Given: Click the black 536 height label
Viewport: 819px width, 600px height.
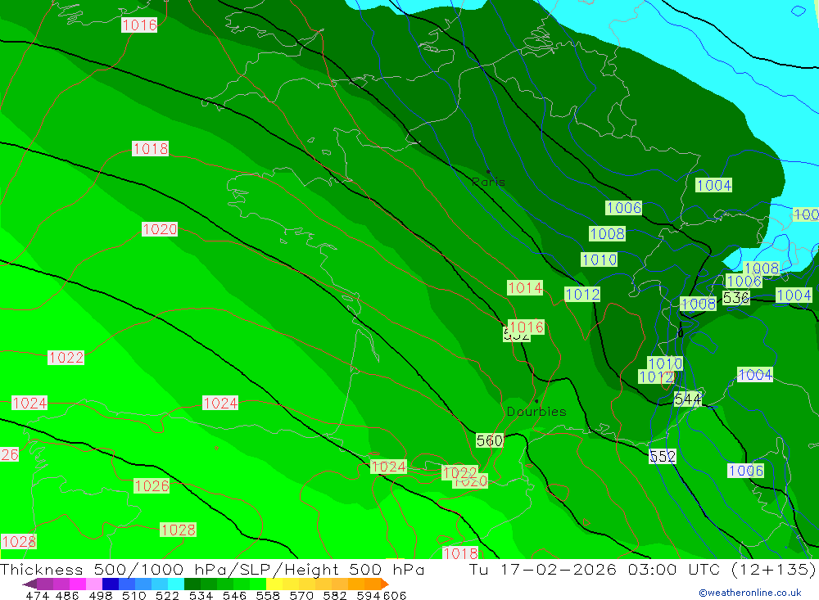Looking at the screenshot, I should click(x=736, y=298).
